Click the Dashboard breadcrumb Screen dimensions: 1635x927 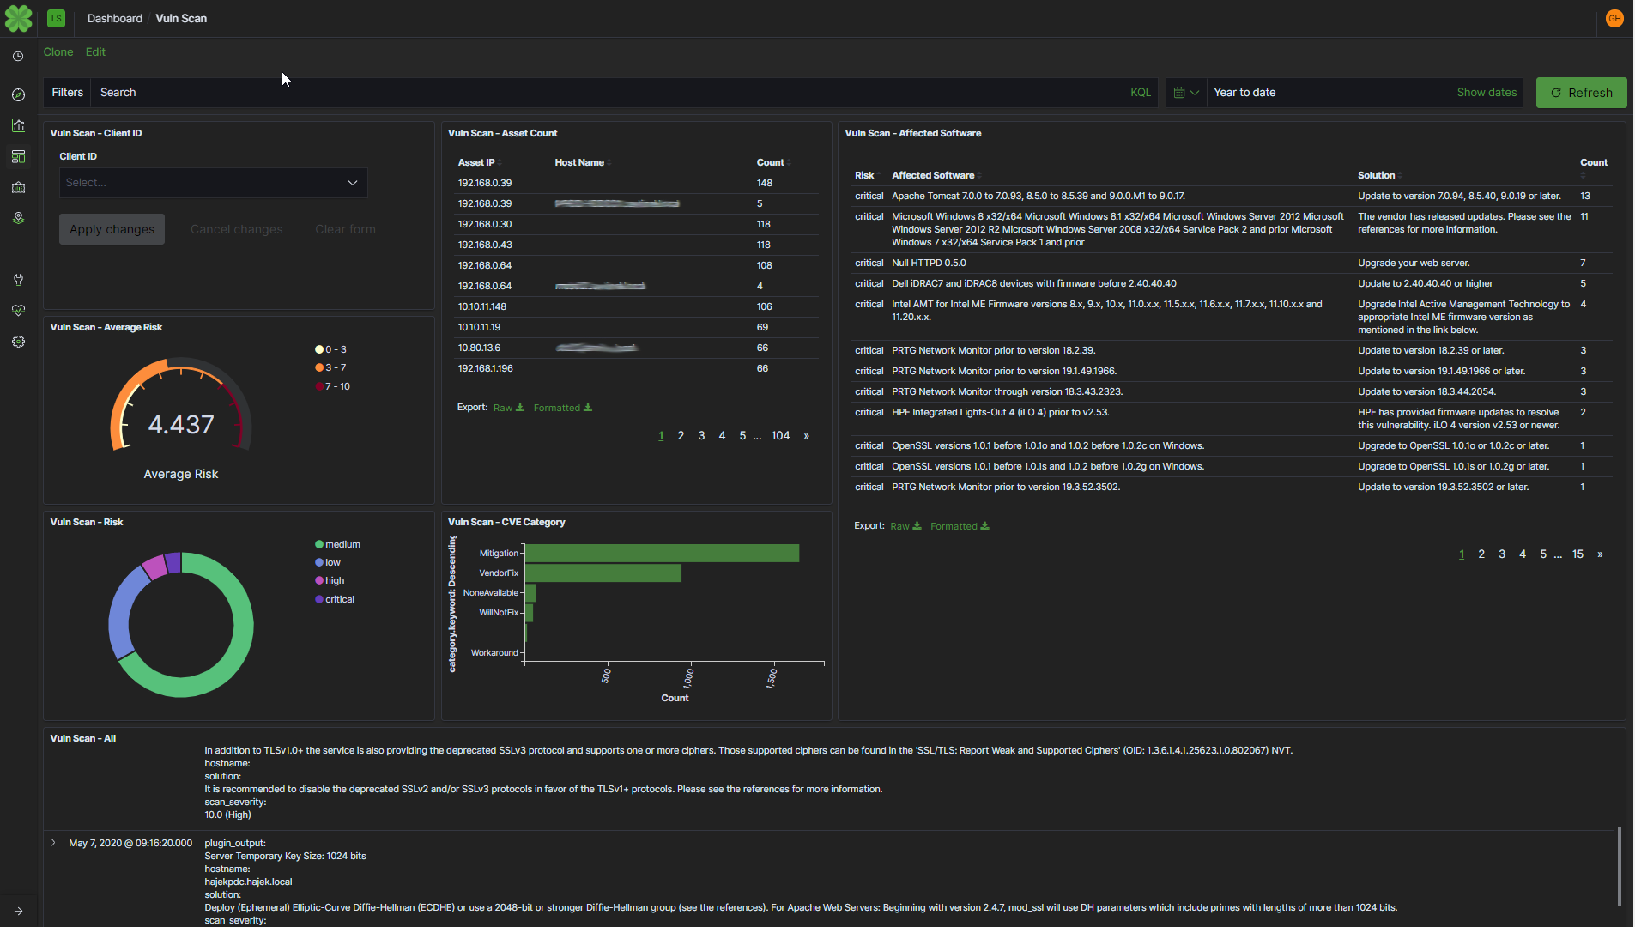coord(114,18)
